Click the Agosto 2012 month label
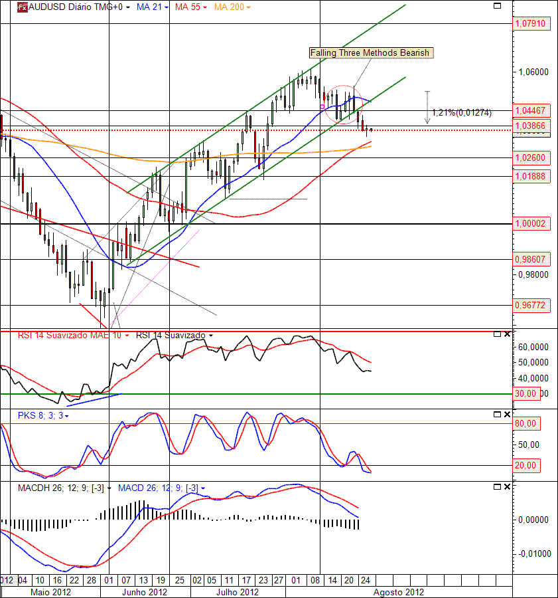558x598 pixels. click(x=398, y=592)
